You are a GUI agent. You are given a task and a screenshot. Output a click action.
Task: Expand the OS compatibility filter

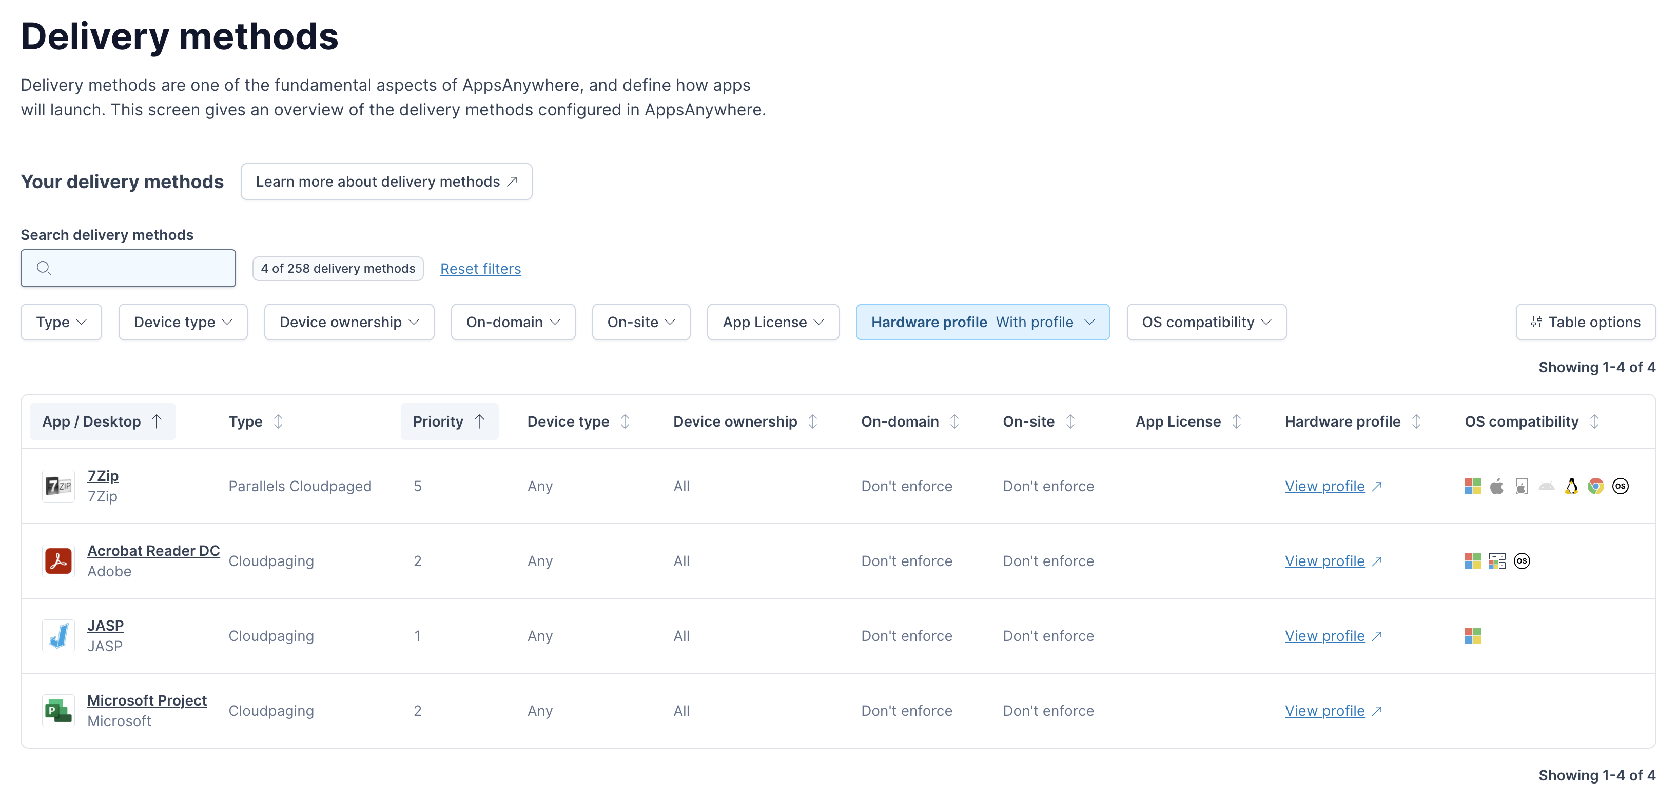coord(1206,322)
